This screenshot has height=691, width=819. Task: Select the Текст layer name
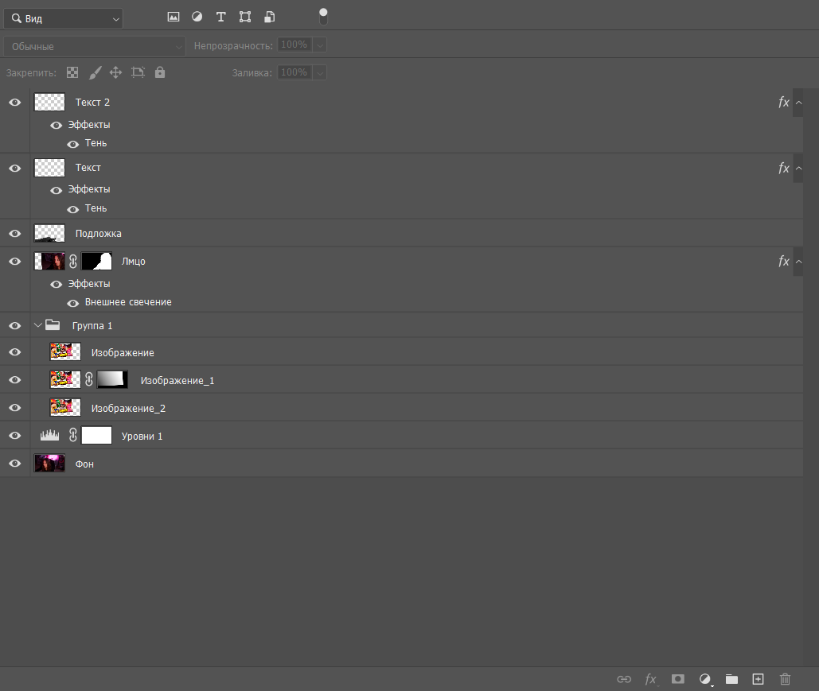(x=88, y=168)
